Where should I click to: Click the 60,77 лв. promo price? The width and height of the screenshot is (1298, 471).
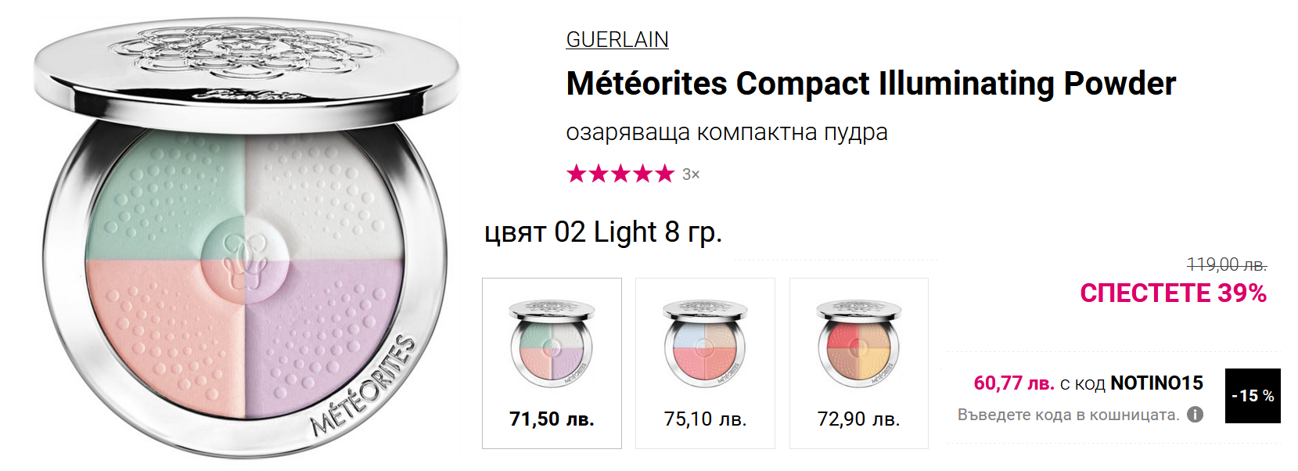tap(1013, 383)
